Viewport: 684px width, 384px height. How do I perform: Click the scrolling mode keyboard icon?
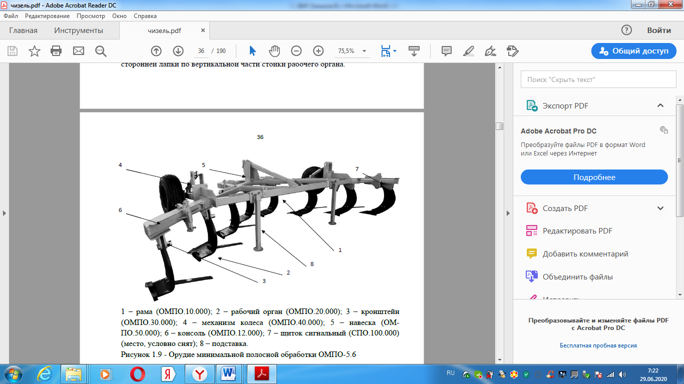[414, 51]
